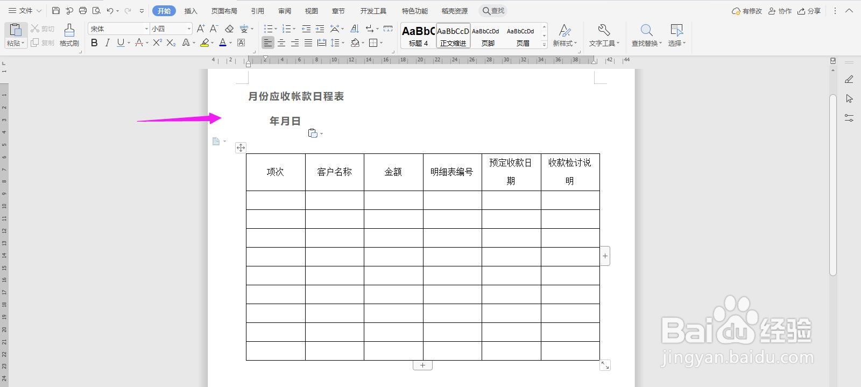861x387 pixels.
Task: Expand the bullet list dropdown
Action: pyautogui.click(x=276, y=29)
